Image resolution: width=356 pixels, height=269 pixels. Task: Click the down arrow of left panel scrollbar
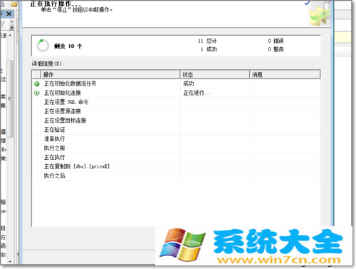pos(10,262)
